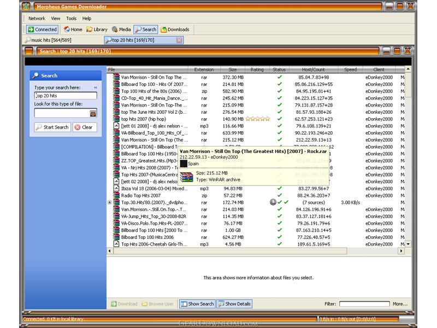Click the Start Search button
The height and width of the screenshot is (328, 437).
(x=52, y=127)
